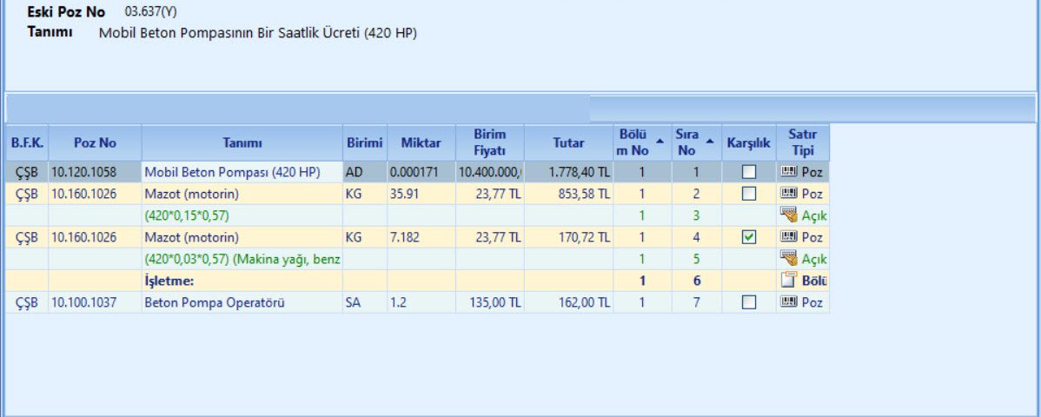Click the Tutar column header
This screenshot has width=1041, height=417.
coord(568,143)
